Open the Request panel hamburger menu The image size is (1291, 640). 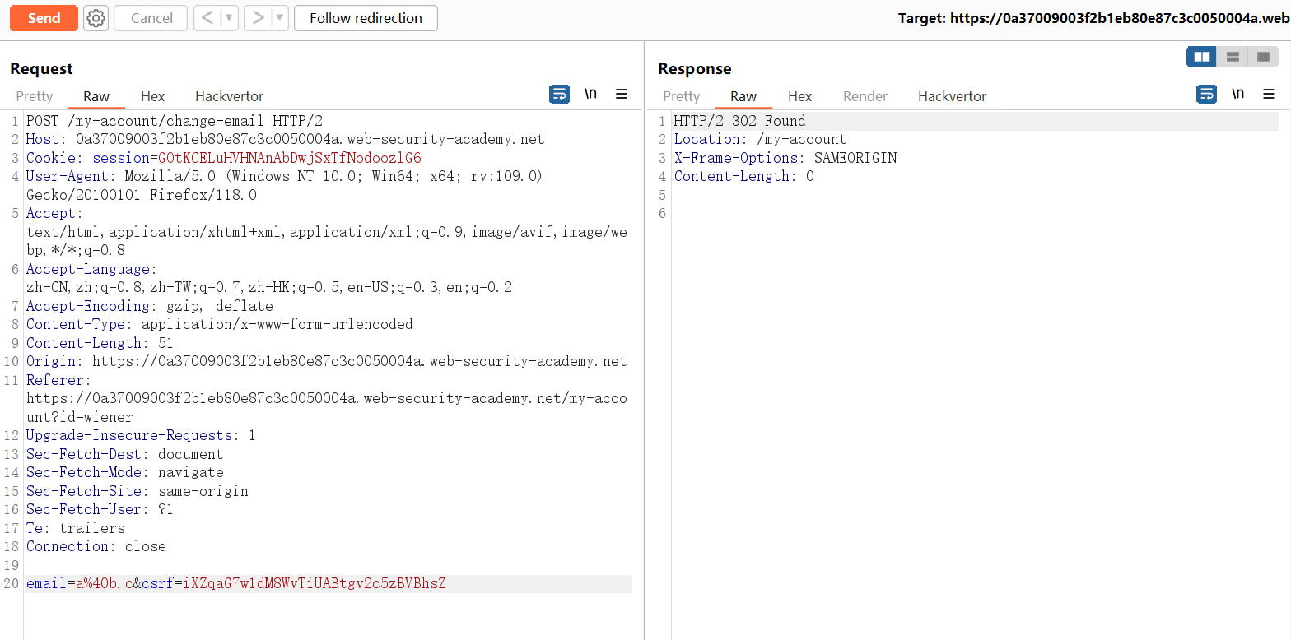tap(622, 94)
